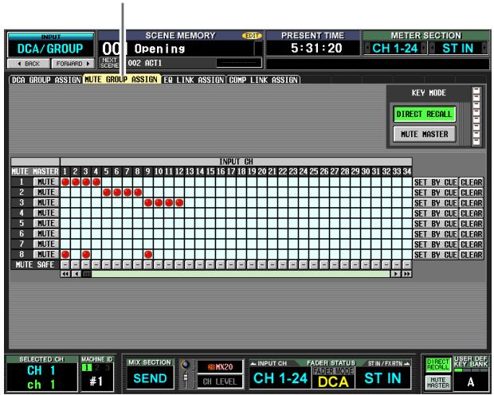Remove channel 3 from mute group 8
494x395 pixels.
(86, 255)
